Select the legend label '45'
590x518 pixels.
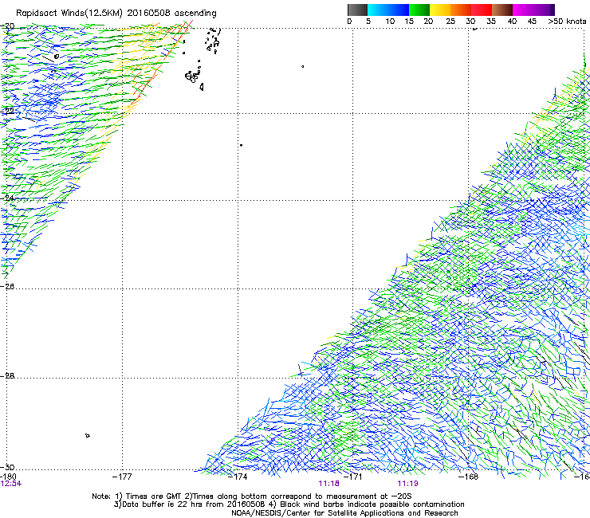click(x=532, y=22)
